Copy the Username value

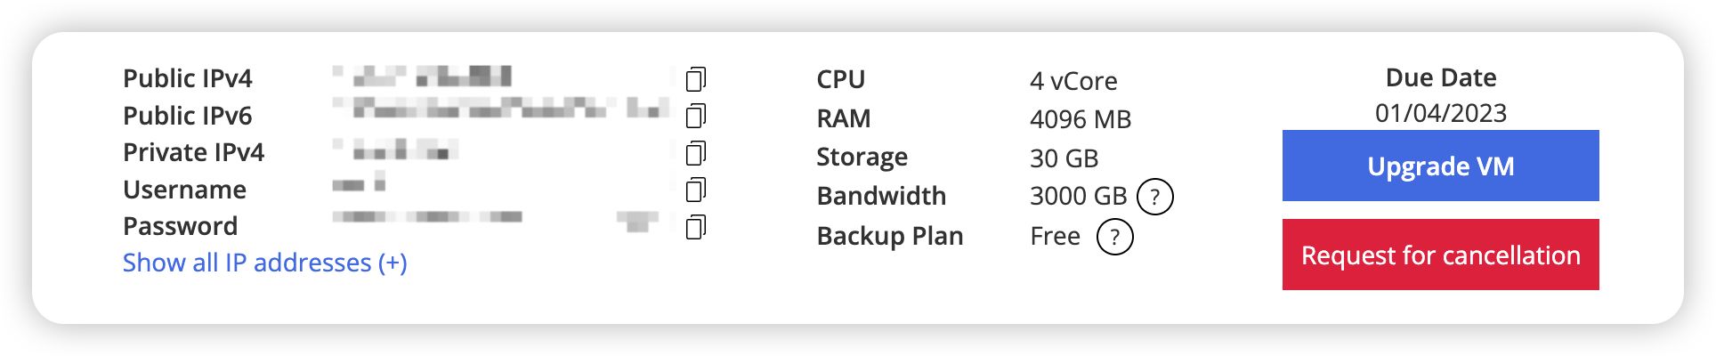click(696, 190)
